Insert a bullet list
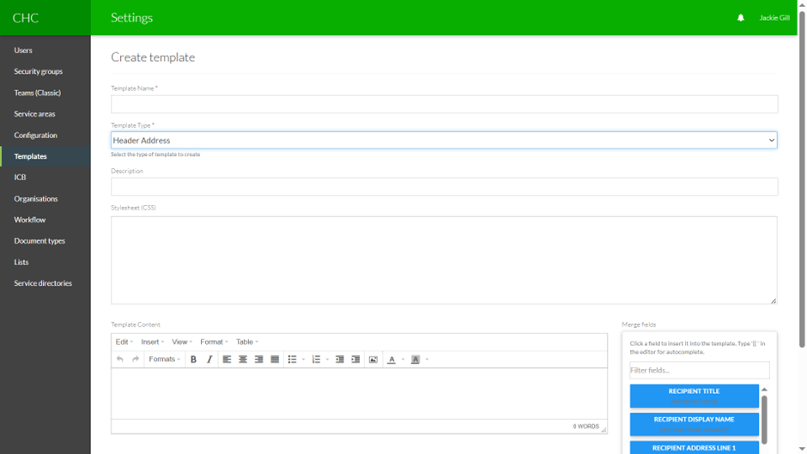 tap(292, 360)
